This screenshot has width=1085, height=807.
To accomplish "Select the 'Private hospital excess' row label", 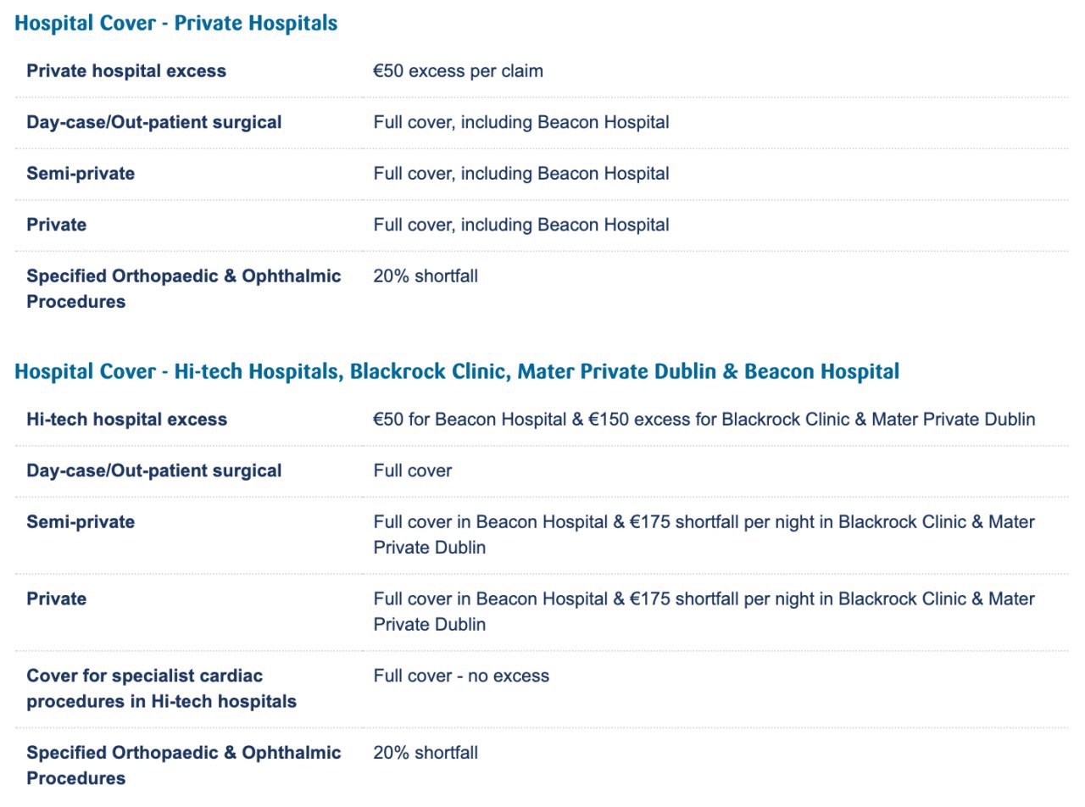I will pos(126,71).
